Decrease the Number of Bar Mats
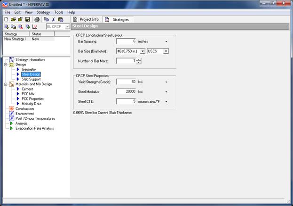Screen dimensions: 293x206 pyautogui.click(x=138, y=63)
